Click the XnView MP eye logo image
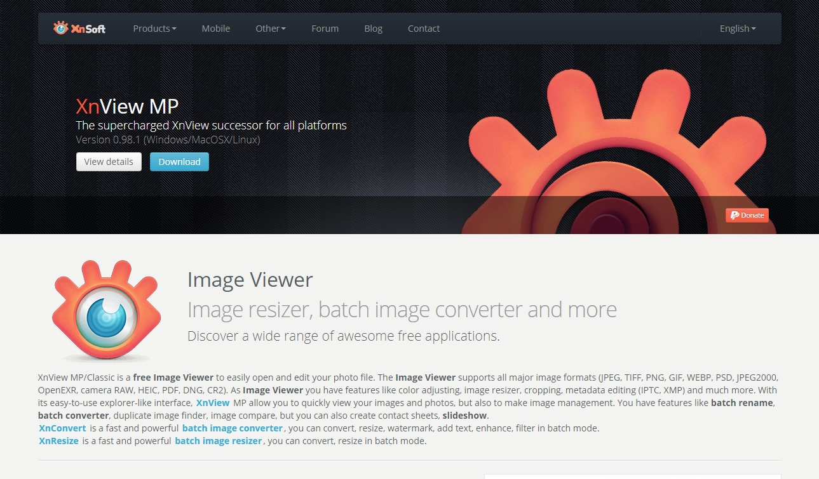The width and height of the screenshot is (819, 479). 107,309
